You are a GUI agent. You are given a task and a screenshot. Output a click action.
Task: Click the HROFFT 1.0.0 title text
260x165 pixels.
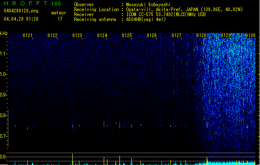33,3
